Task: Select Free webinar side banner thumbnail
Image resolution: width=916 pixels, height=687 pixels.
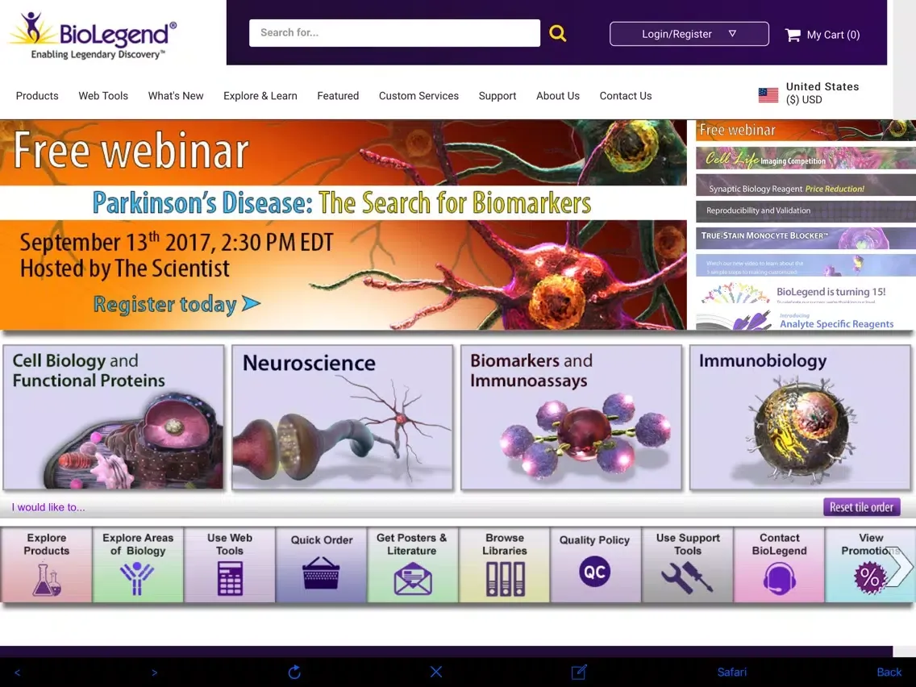Action: [806, 131]
